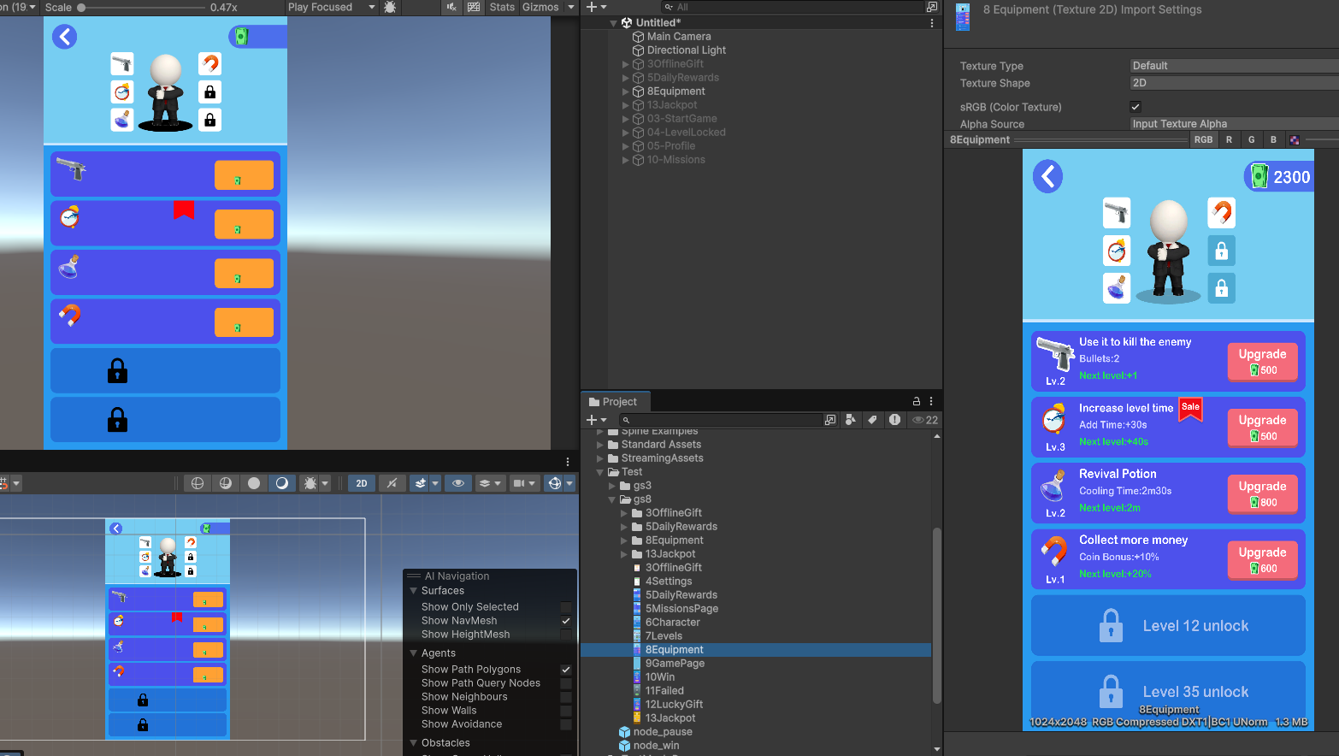Image resolution: width=1339 pixels, height=756 pixels.
Task: Uncheck the sRGB (Color Texture) checkbox
Action: click(1135, 107)
